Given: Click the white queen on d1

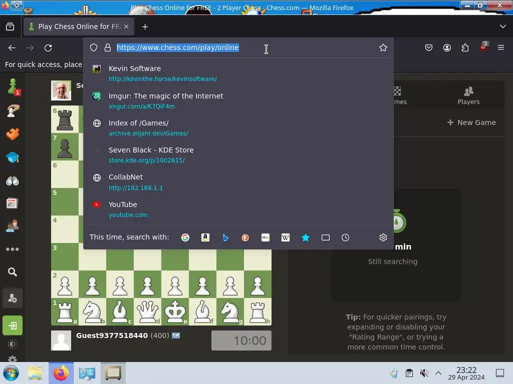Looking at the screenshot, I should pyautogui.click(x=148, y=311).
